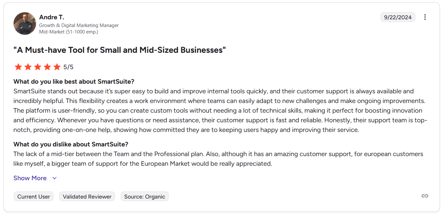Click the fifth rating star
Screen dimensions: 445x214
click(57, 67)
